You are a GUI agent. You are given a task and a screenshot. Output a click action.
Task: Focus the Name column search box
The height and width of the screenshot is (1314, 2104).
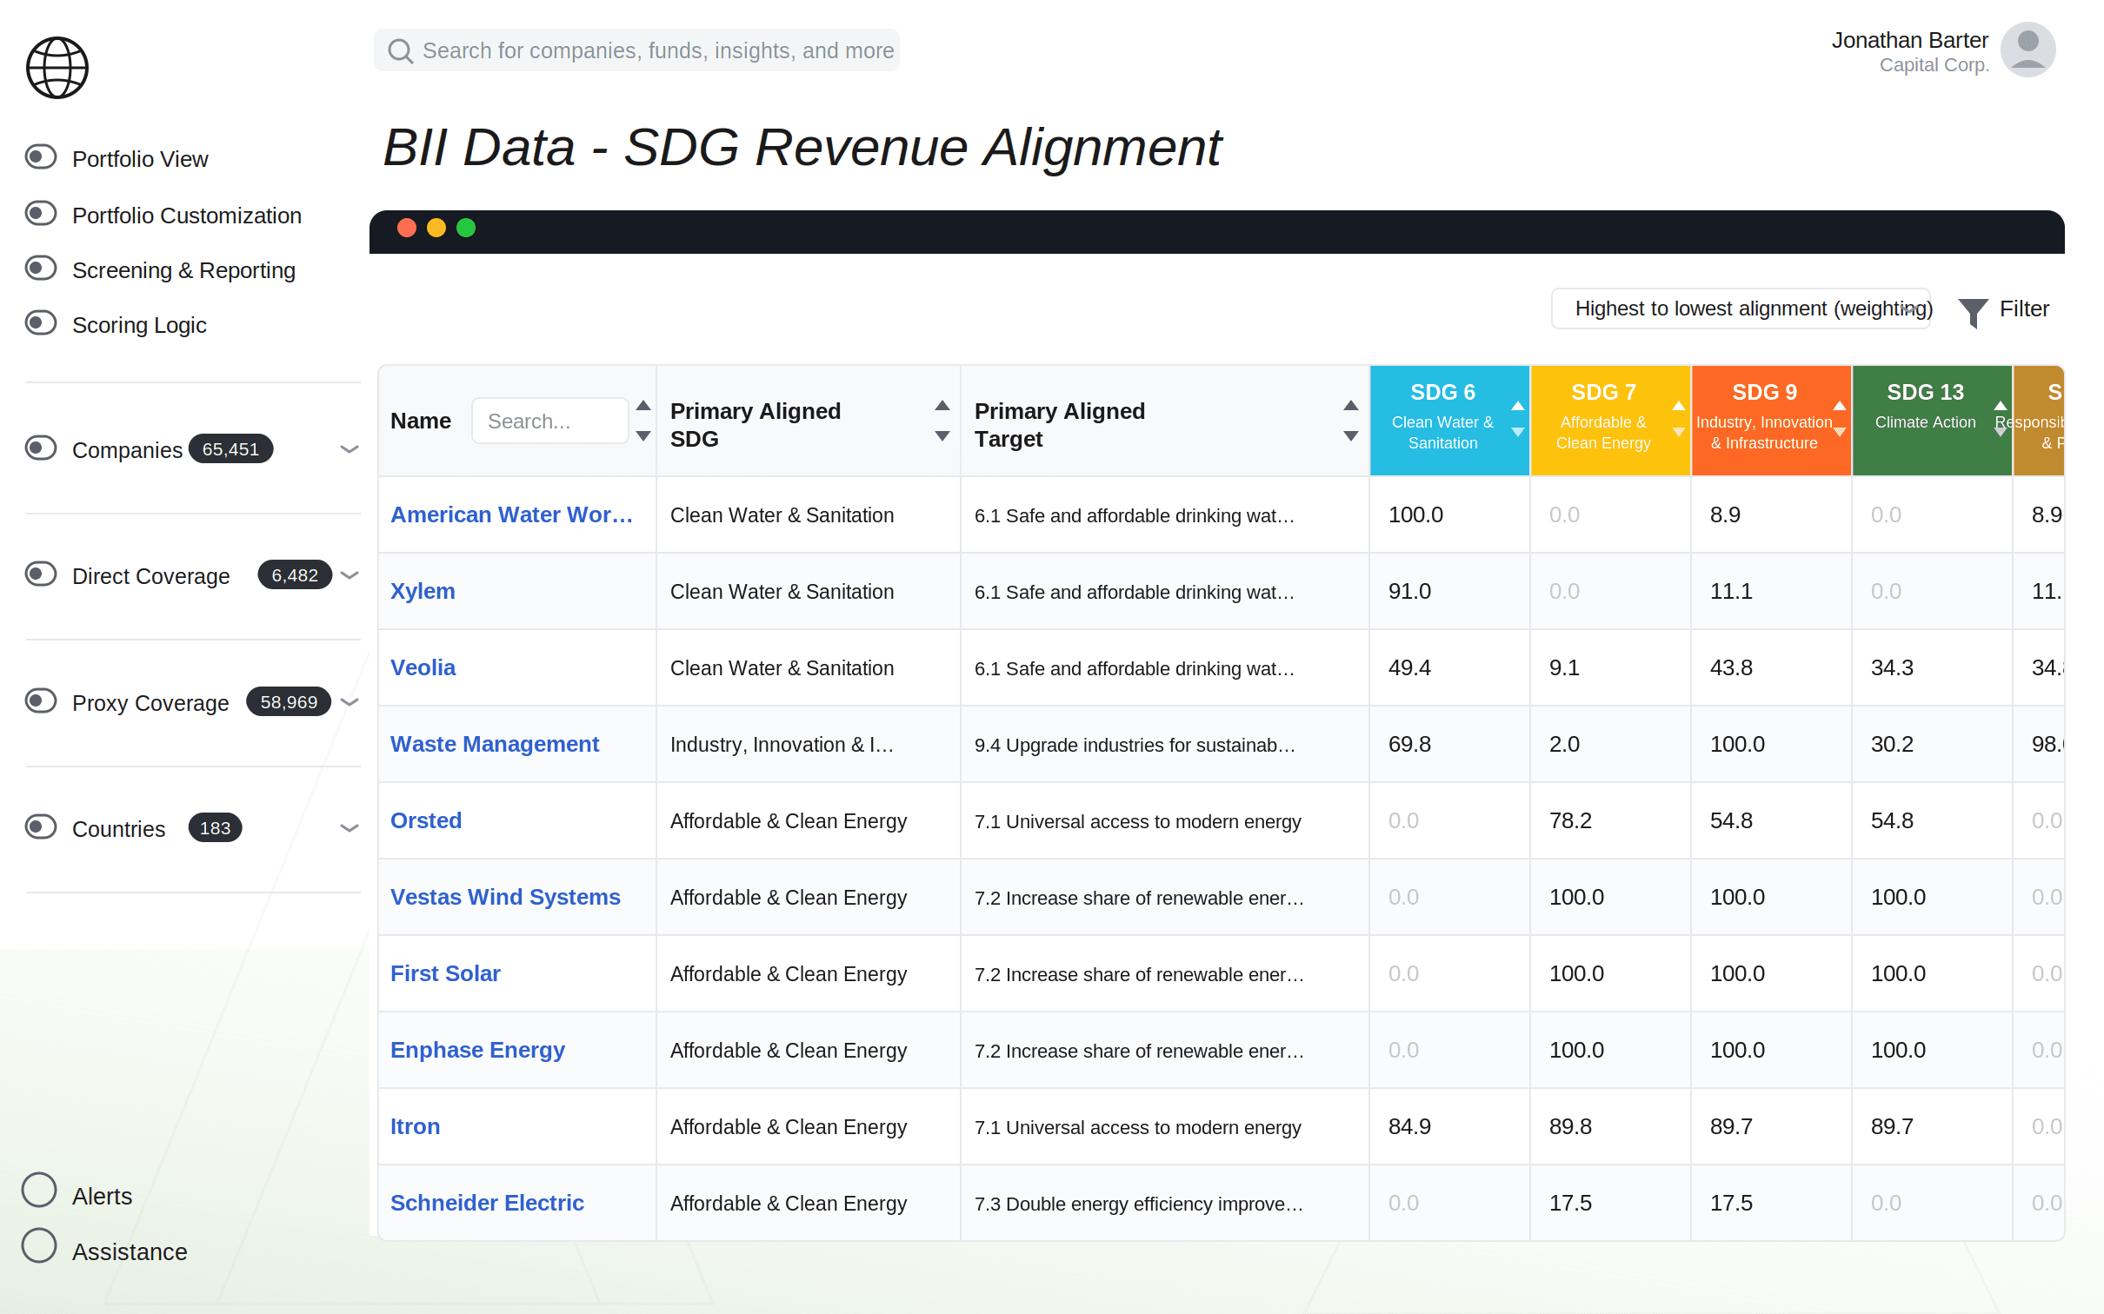(549, 421)
